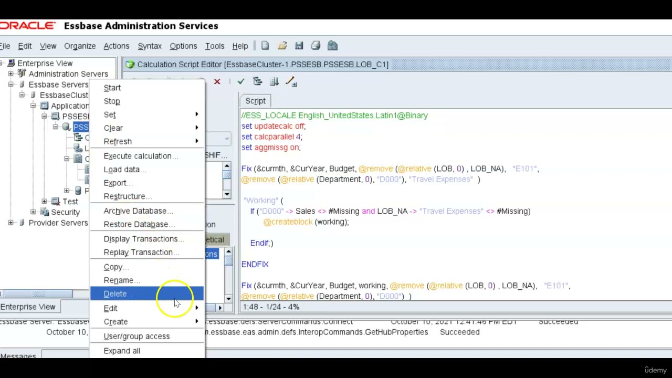Viewport: 672px width, 378px height.
Task: Select Execute calculation... menu entry
Action: coord(146,156)
